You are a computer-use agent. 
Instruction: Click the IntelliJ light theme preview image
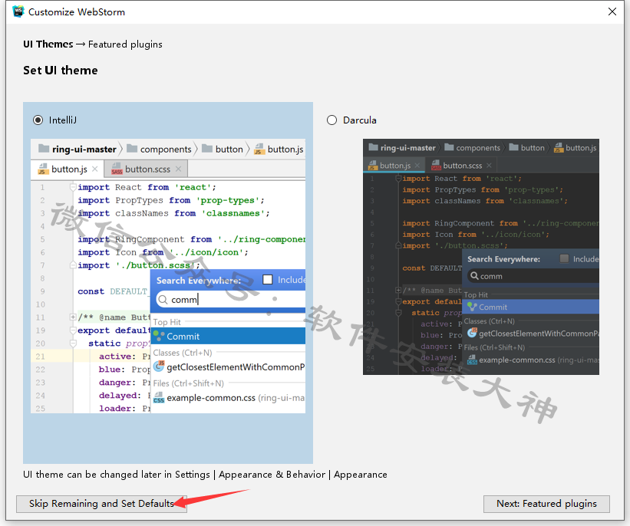point(168,276)
